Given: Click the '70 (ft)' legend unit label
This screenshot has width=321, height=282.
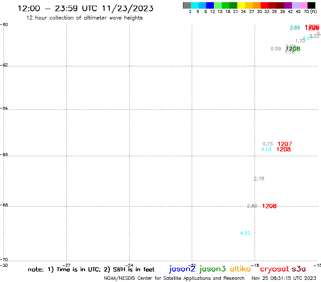Looking at the screenshot, I should click(310, 11).
